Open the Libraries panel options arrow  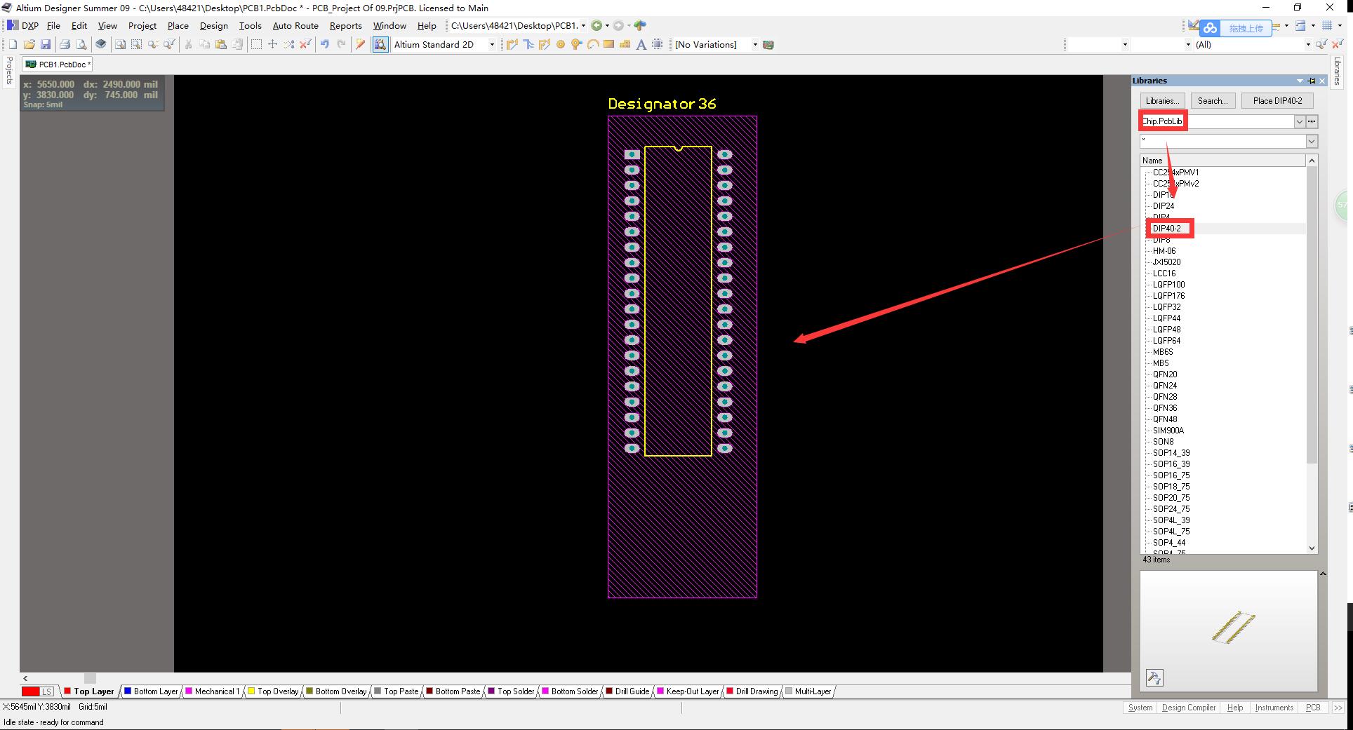coord(1300,81)
